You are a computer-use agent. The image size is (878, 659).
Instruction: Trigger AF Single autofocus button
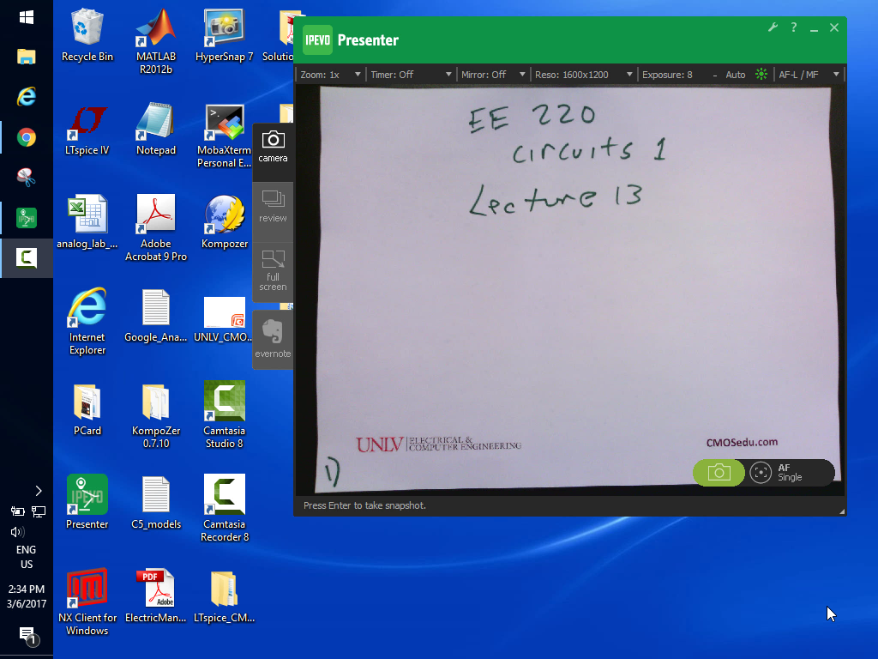coord(791,473)
